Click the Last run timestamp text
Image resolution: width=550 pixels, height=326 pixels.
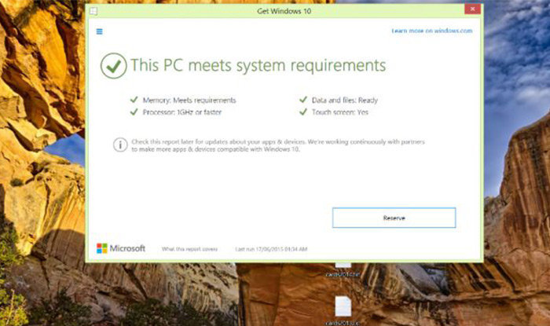pyautogui.click(x=271, y=249)
